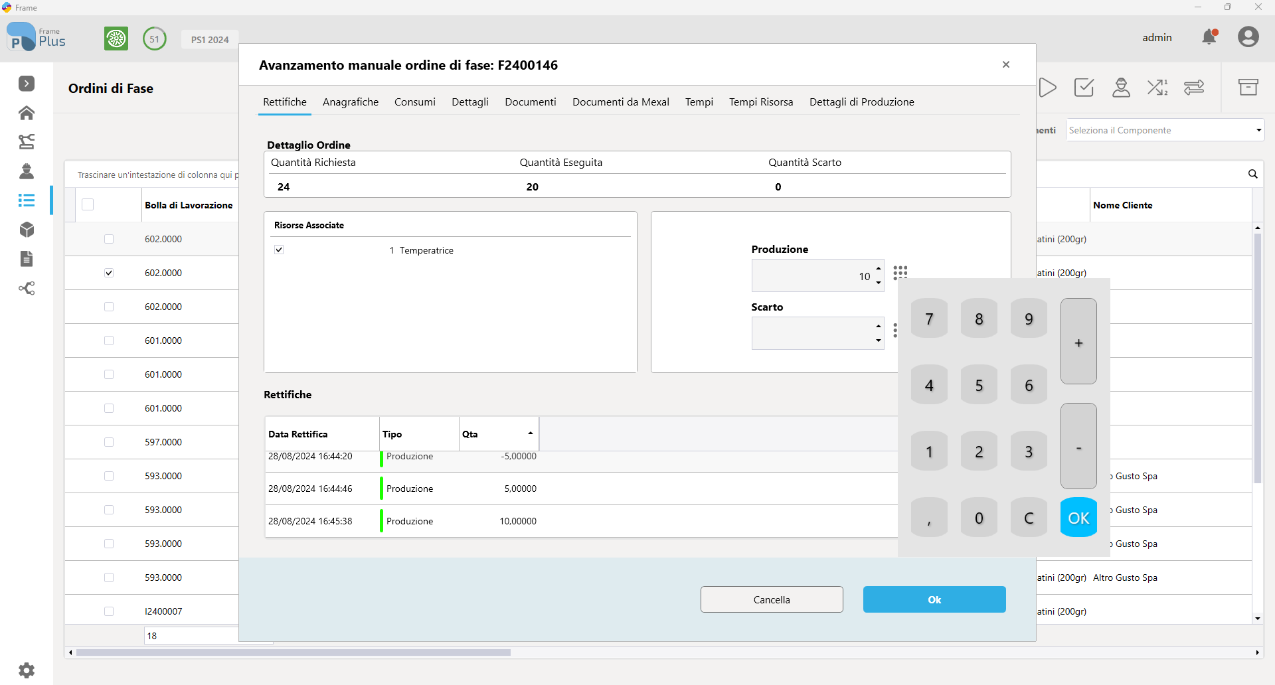This screenshot has height=685, width=1275.
Task: Increase Produzione value with up arrow
Action: (x=879, y=269)
